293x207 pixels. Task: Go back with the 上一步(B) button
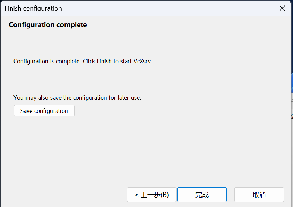pos(151,195)
